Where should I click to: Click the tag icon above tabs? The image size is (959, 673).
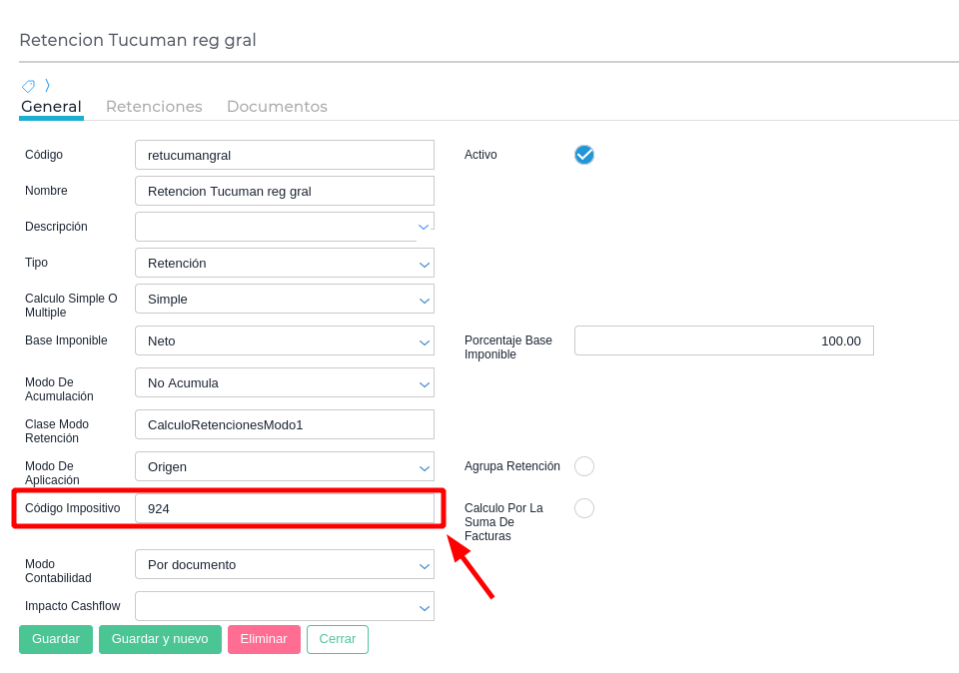[x=28, y=86]
